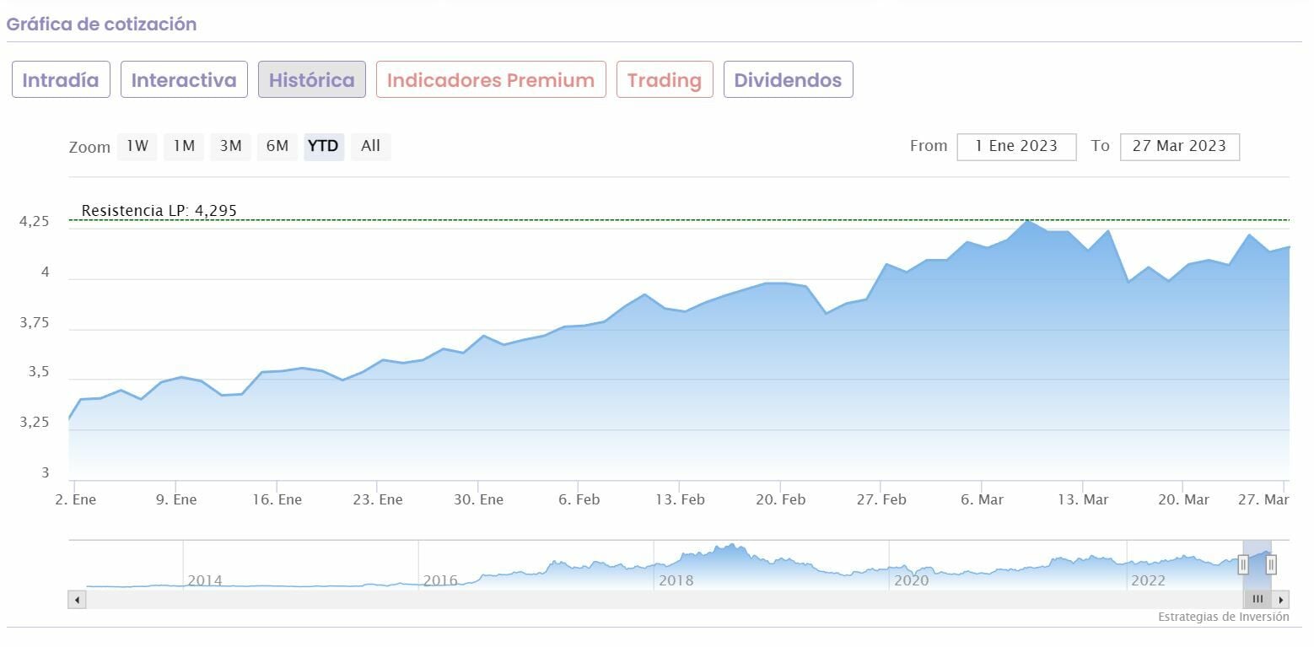Switch to the Intradía chart tab
Image resolution: width=1314 pixels, height=647 pixels.
(61, 80)
